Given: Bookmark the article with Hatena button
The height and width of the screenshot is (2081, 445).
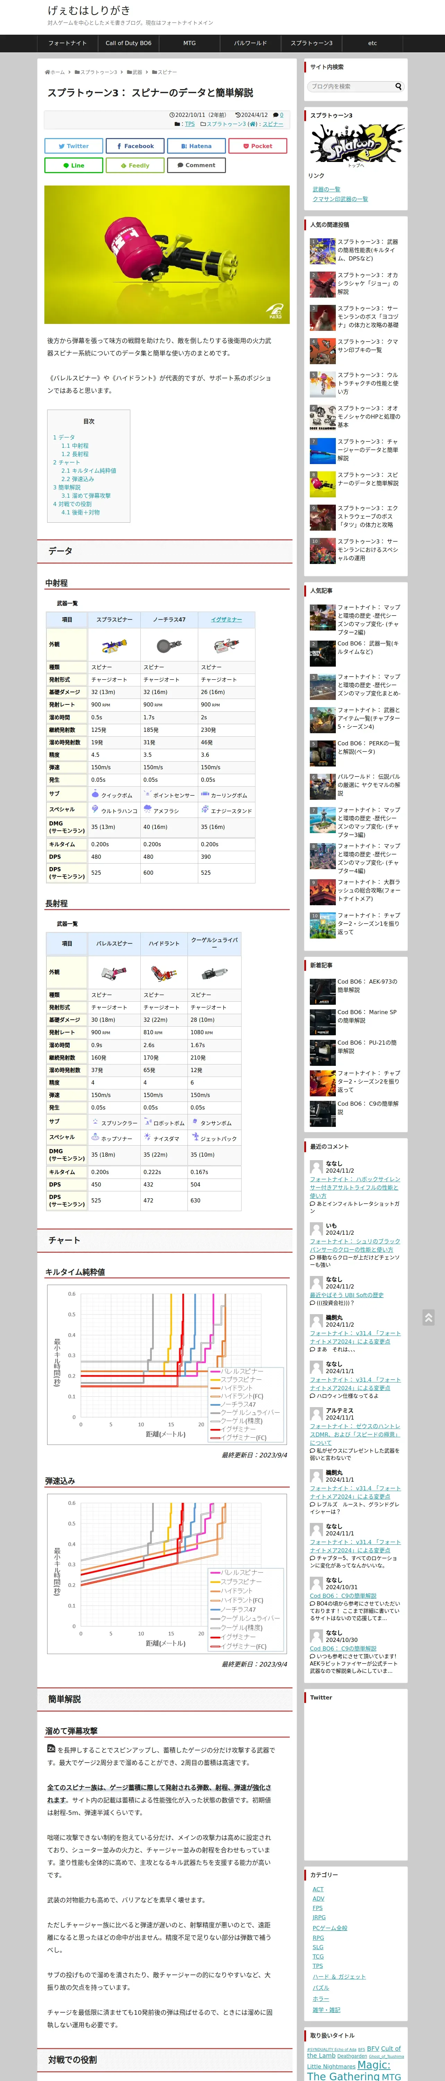Looking at the screenshot, I should [196, 146].
